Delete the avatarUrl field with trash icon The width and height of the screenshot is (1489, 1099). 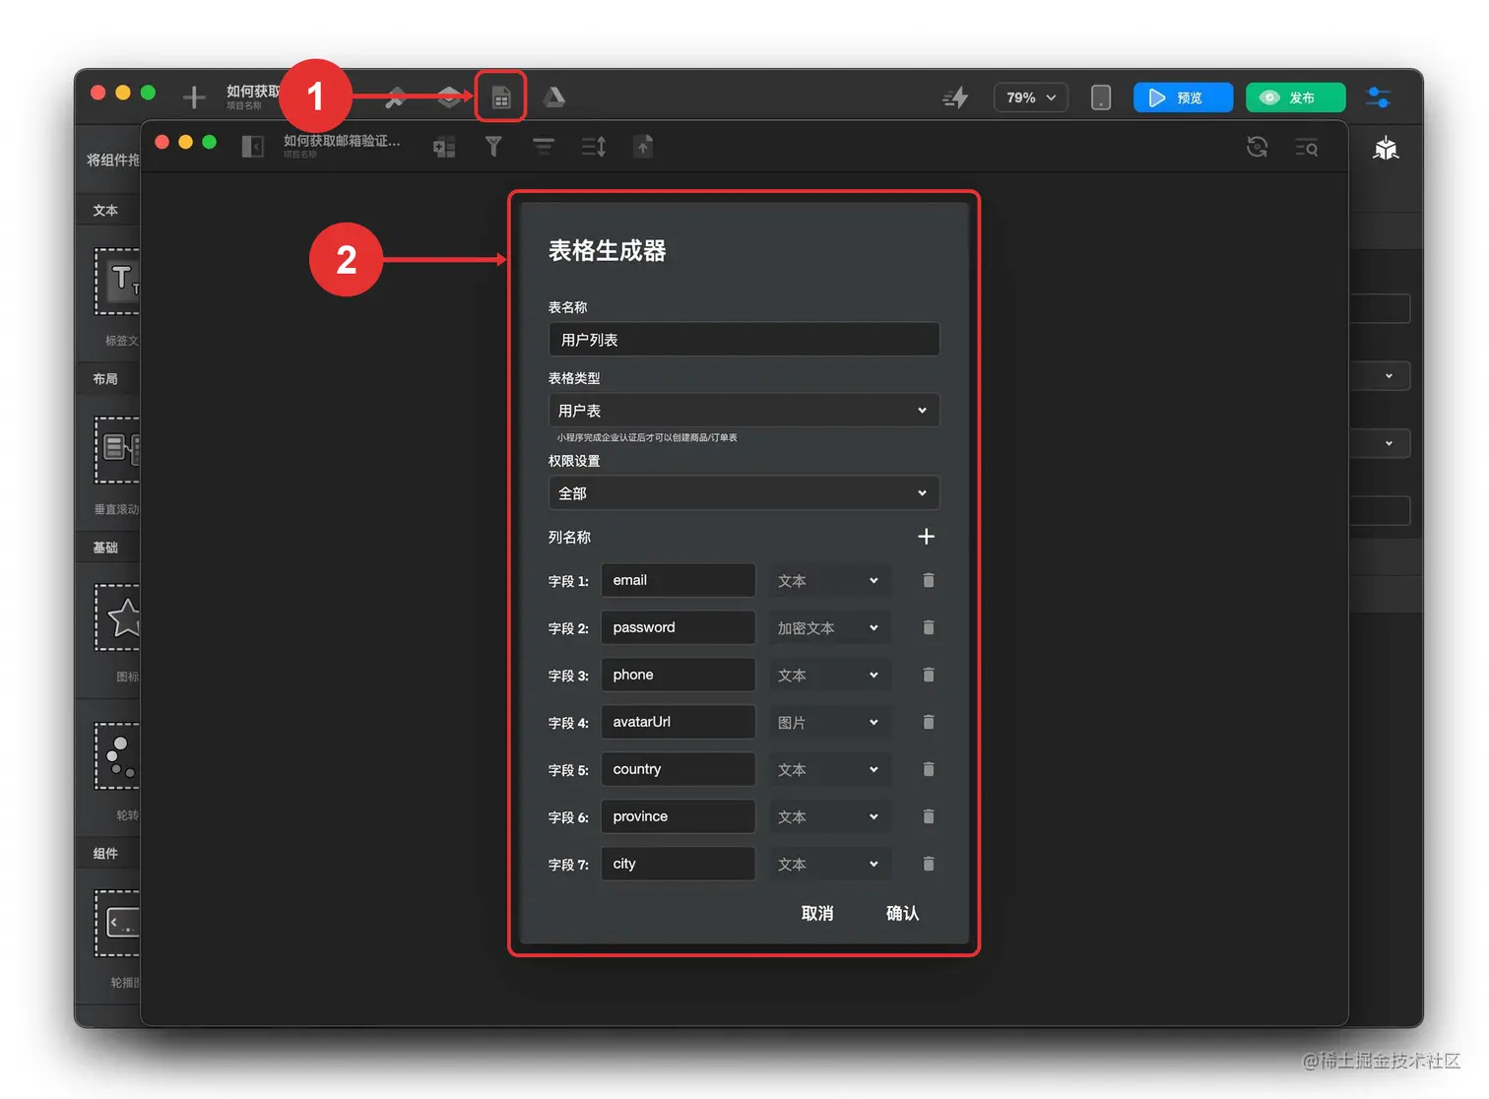tap(928, 722)
